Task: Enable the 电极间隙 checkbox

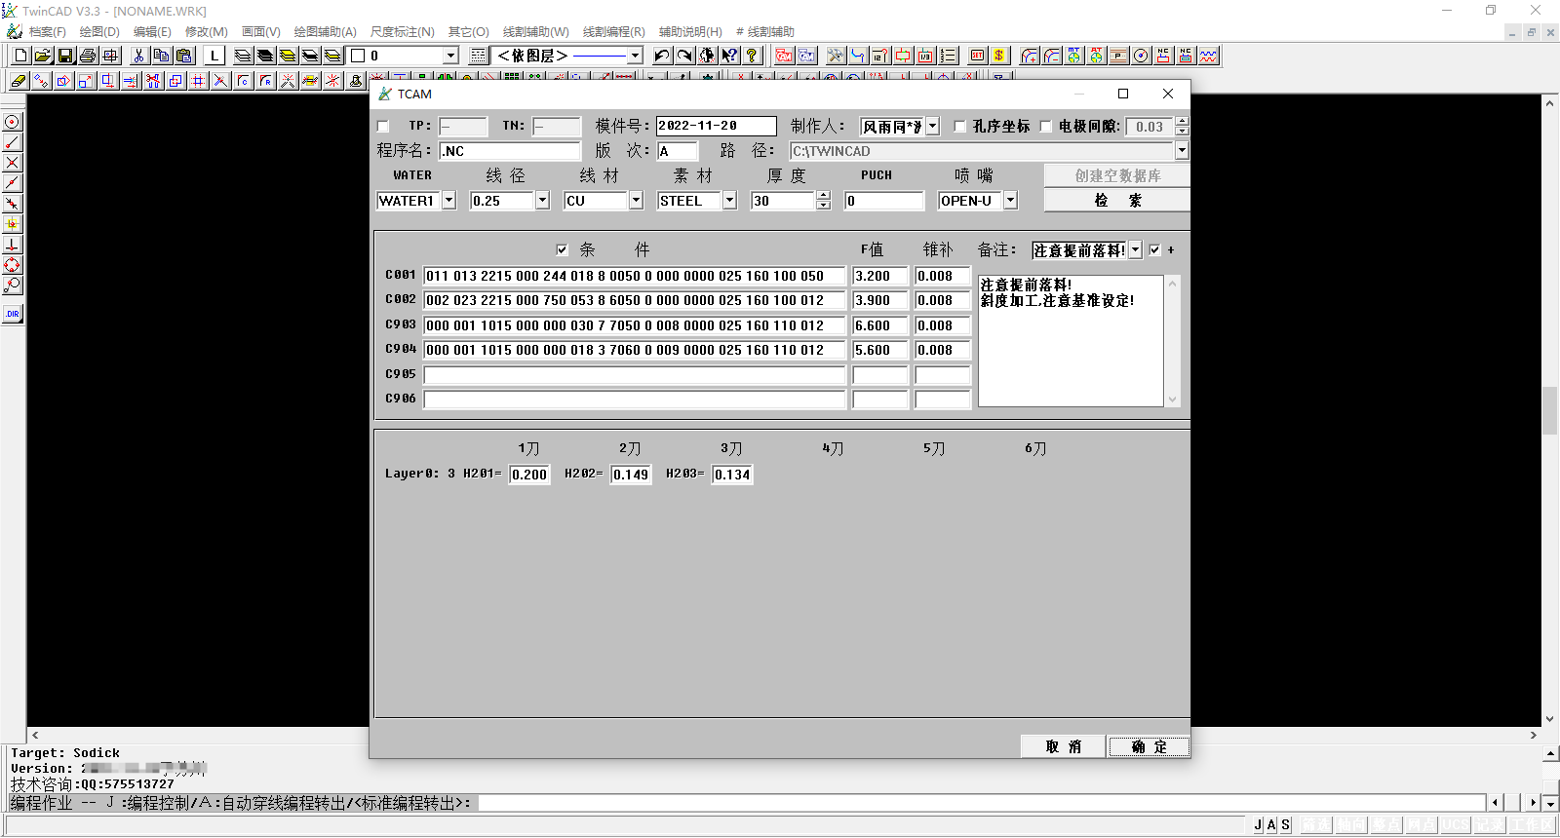Action: (1046, 126)
